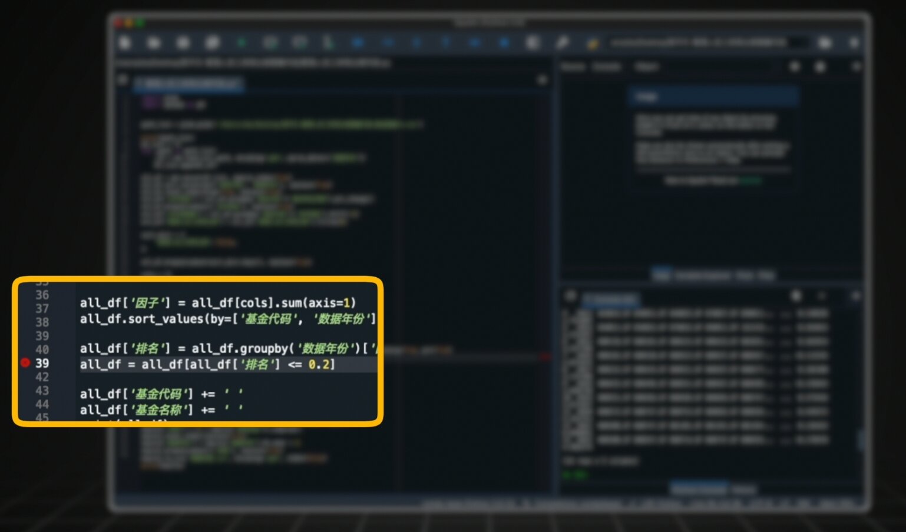Click the sum(axis=1) call in the code

pyautogui.click(x=319, y=303)
